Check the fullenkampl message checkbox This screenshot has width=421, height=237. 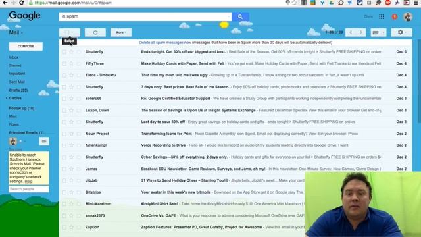coord(64,145)
